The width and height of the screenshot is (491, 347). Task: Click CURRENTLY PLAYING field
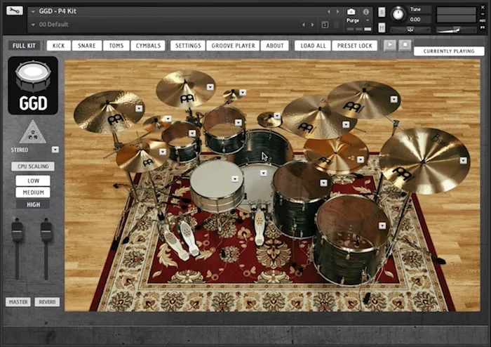[x=449, y=51]
